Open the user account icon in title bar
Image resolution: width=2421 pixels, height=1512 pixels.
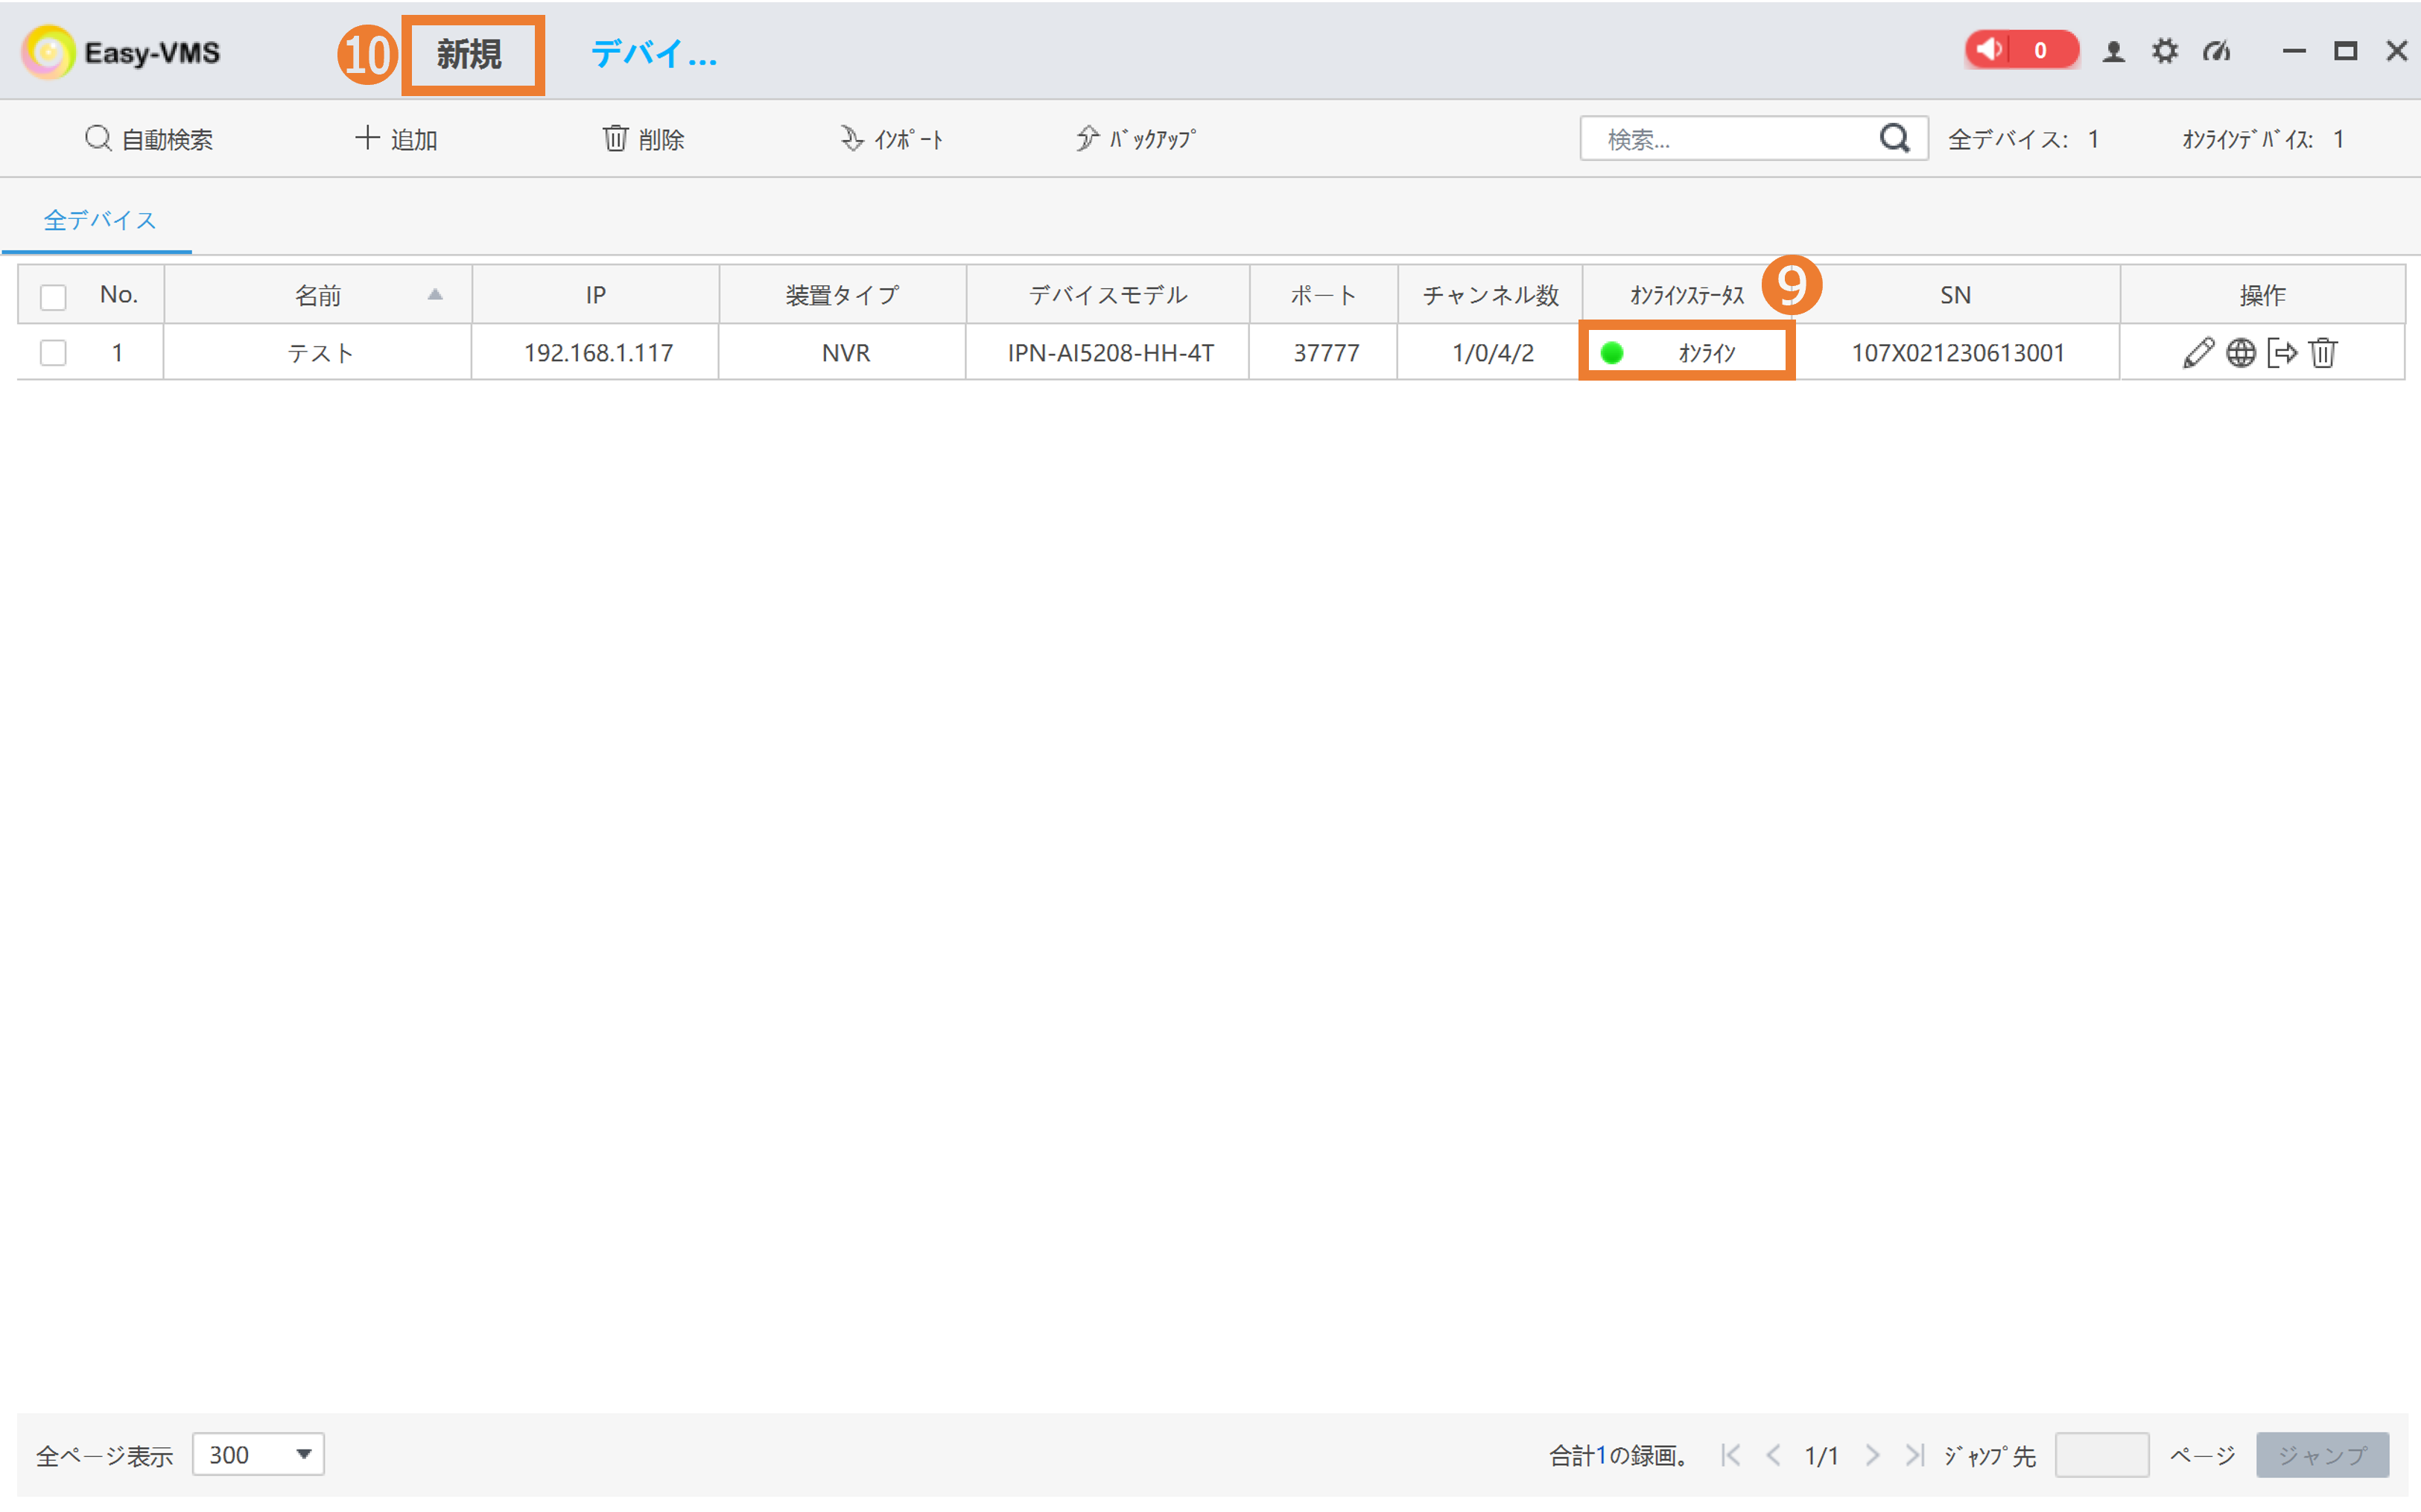pos(2114,51)
